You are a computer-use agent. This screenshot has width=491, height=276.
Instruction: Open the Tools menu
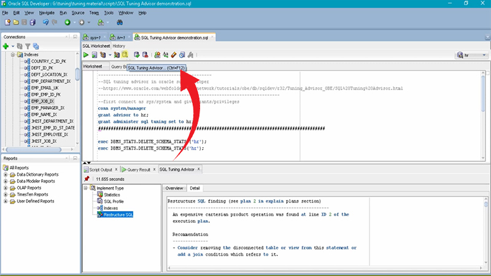(x=109, y=13)
